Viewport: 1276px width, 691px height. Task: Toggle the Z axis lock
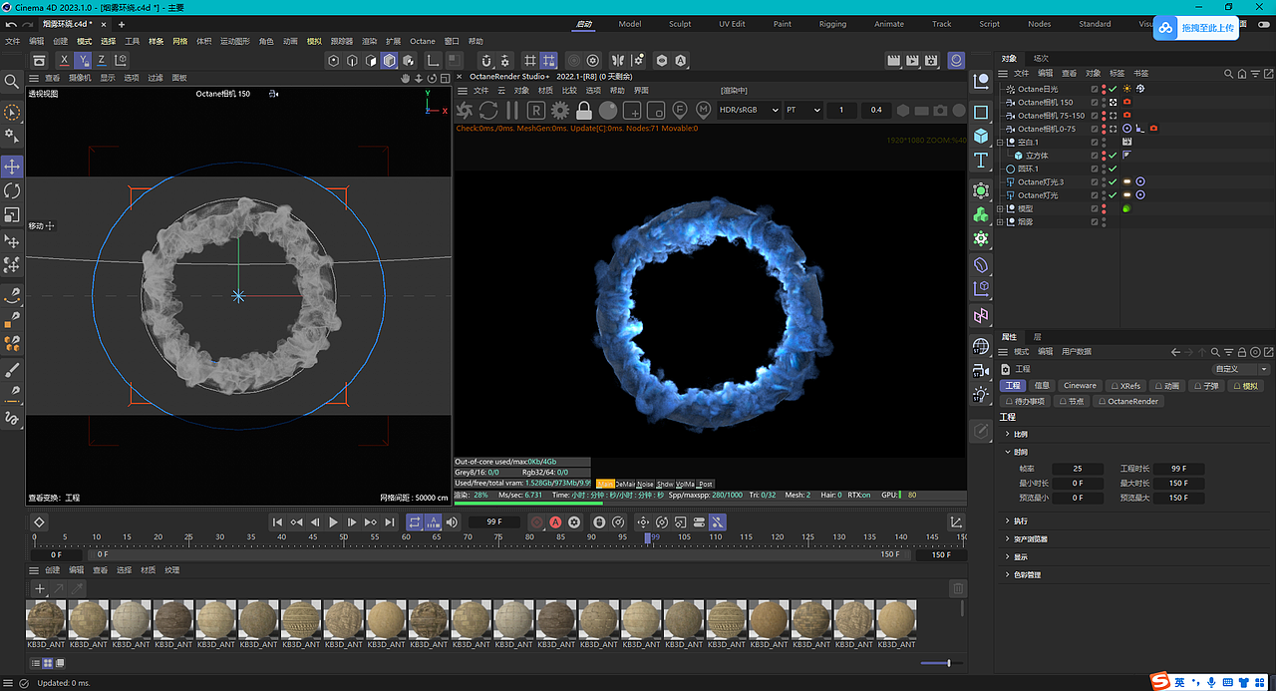click(101, 61)
